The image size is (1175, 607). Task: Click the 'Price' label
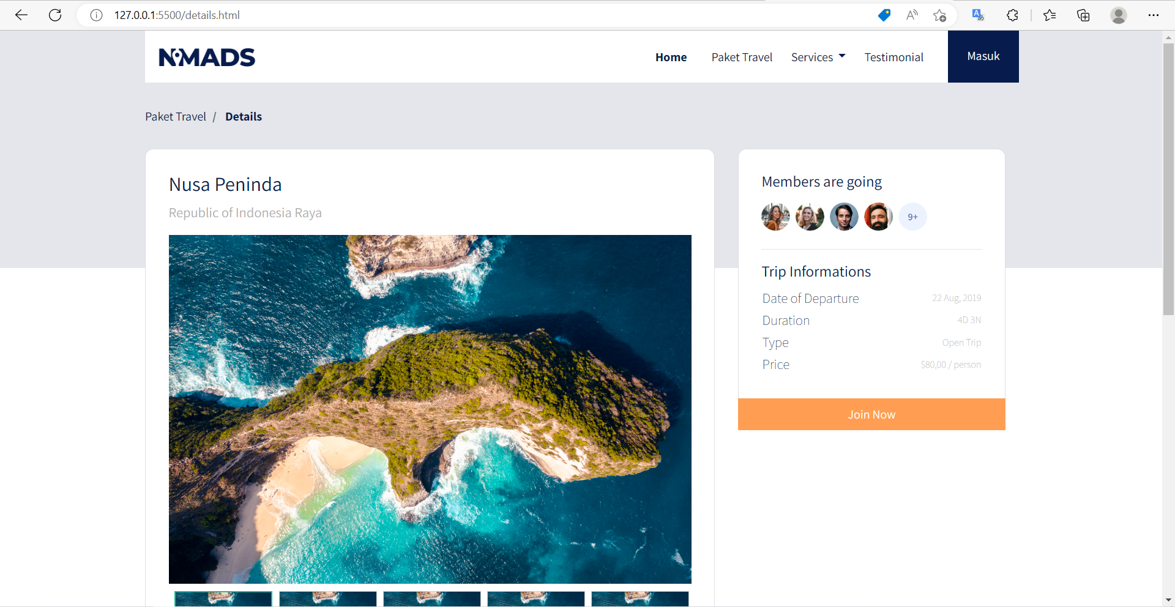[x=776, y=365]
